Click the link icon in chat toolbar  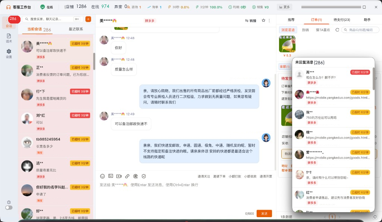tap(127, 176)
